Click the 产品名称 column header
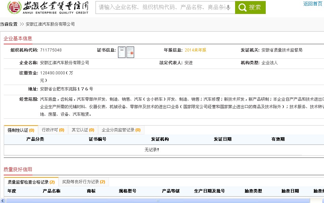The image size is (324, 203). coord(51,191)
